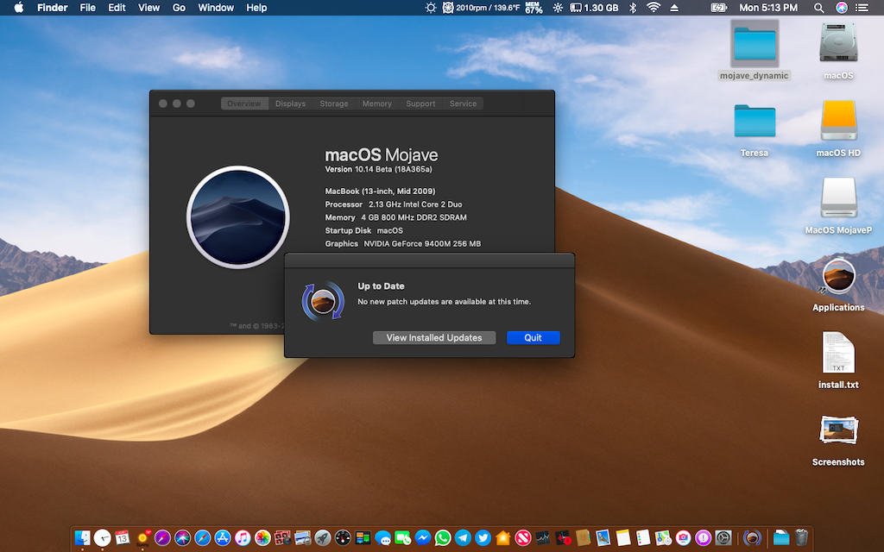
Task: Select the mojave_dynamic folder on desktop
Action: click(755, 51)
